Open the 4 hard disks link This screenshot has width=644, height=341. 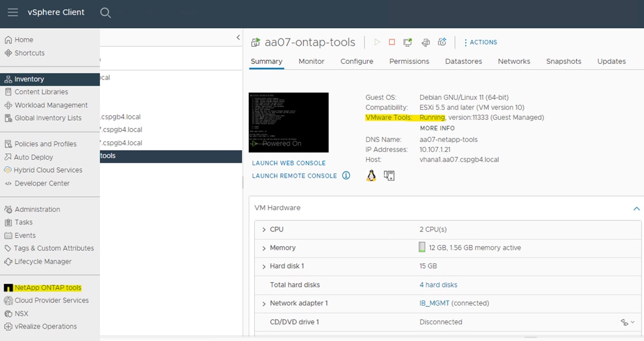coord(438,285)
